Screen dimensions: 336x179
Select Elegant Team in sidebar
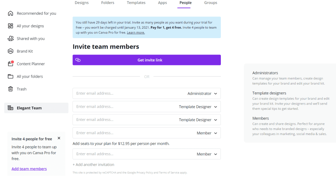click(x=36, y=108)
